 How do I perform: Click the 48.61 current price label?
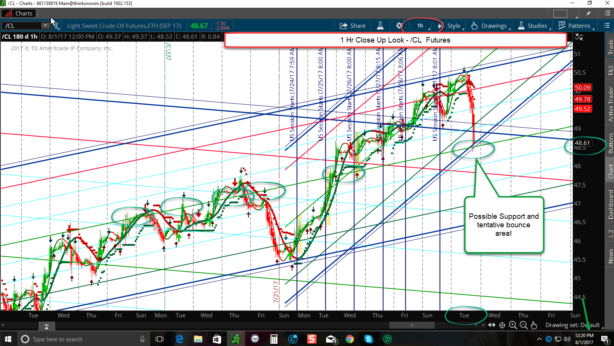point(582,143)
